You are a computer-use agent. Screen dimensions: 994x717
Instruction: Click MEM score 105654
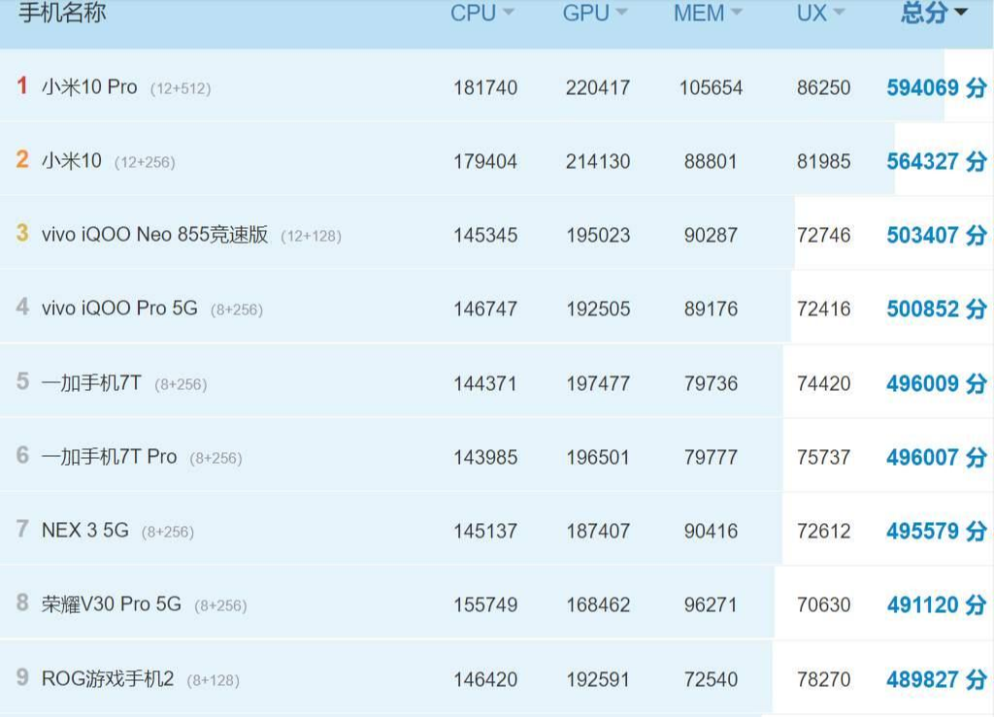point(711,87)
